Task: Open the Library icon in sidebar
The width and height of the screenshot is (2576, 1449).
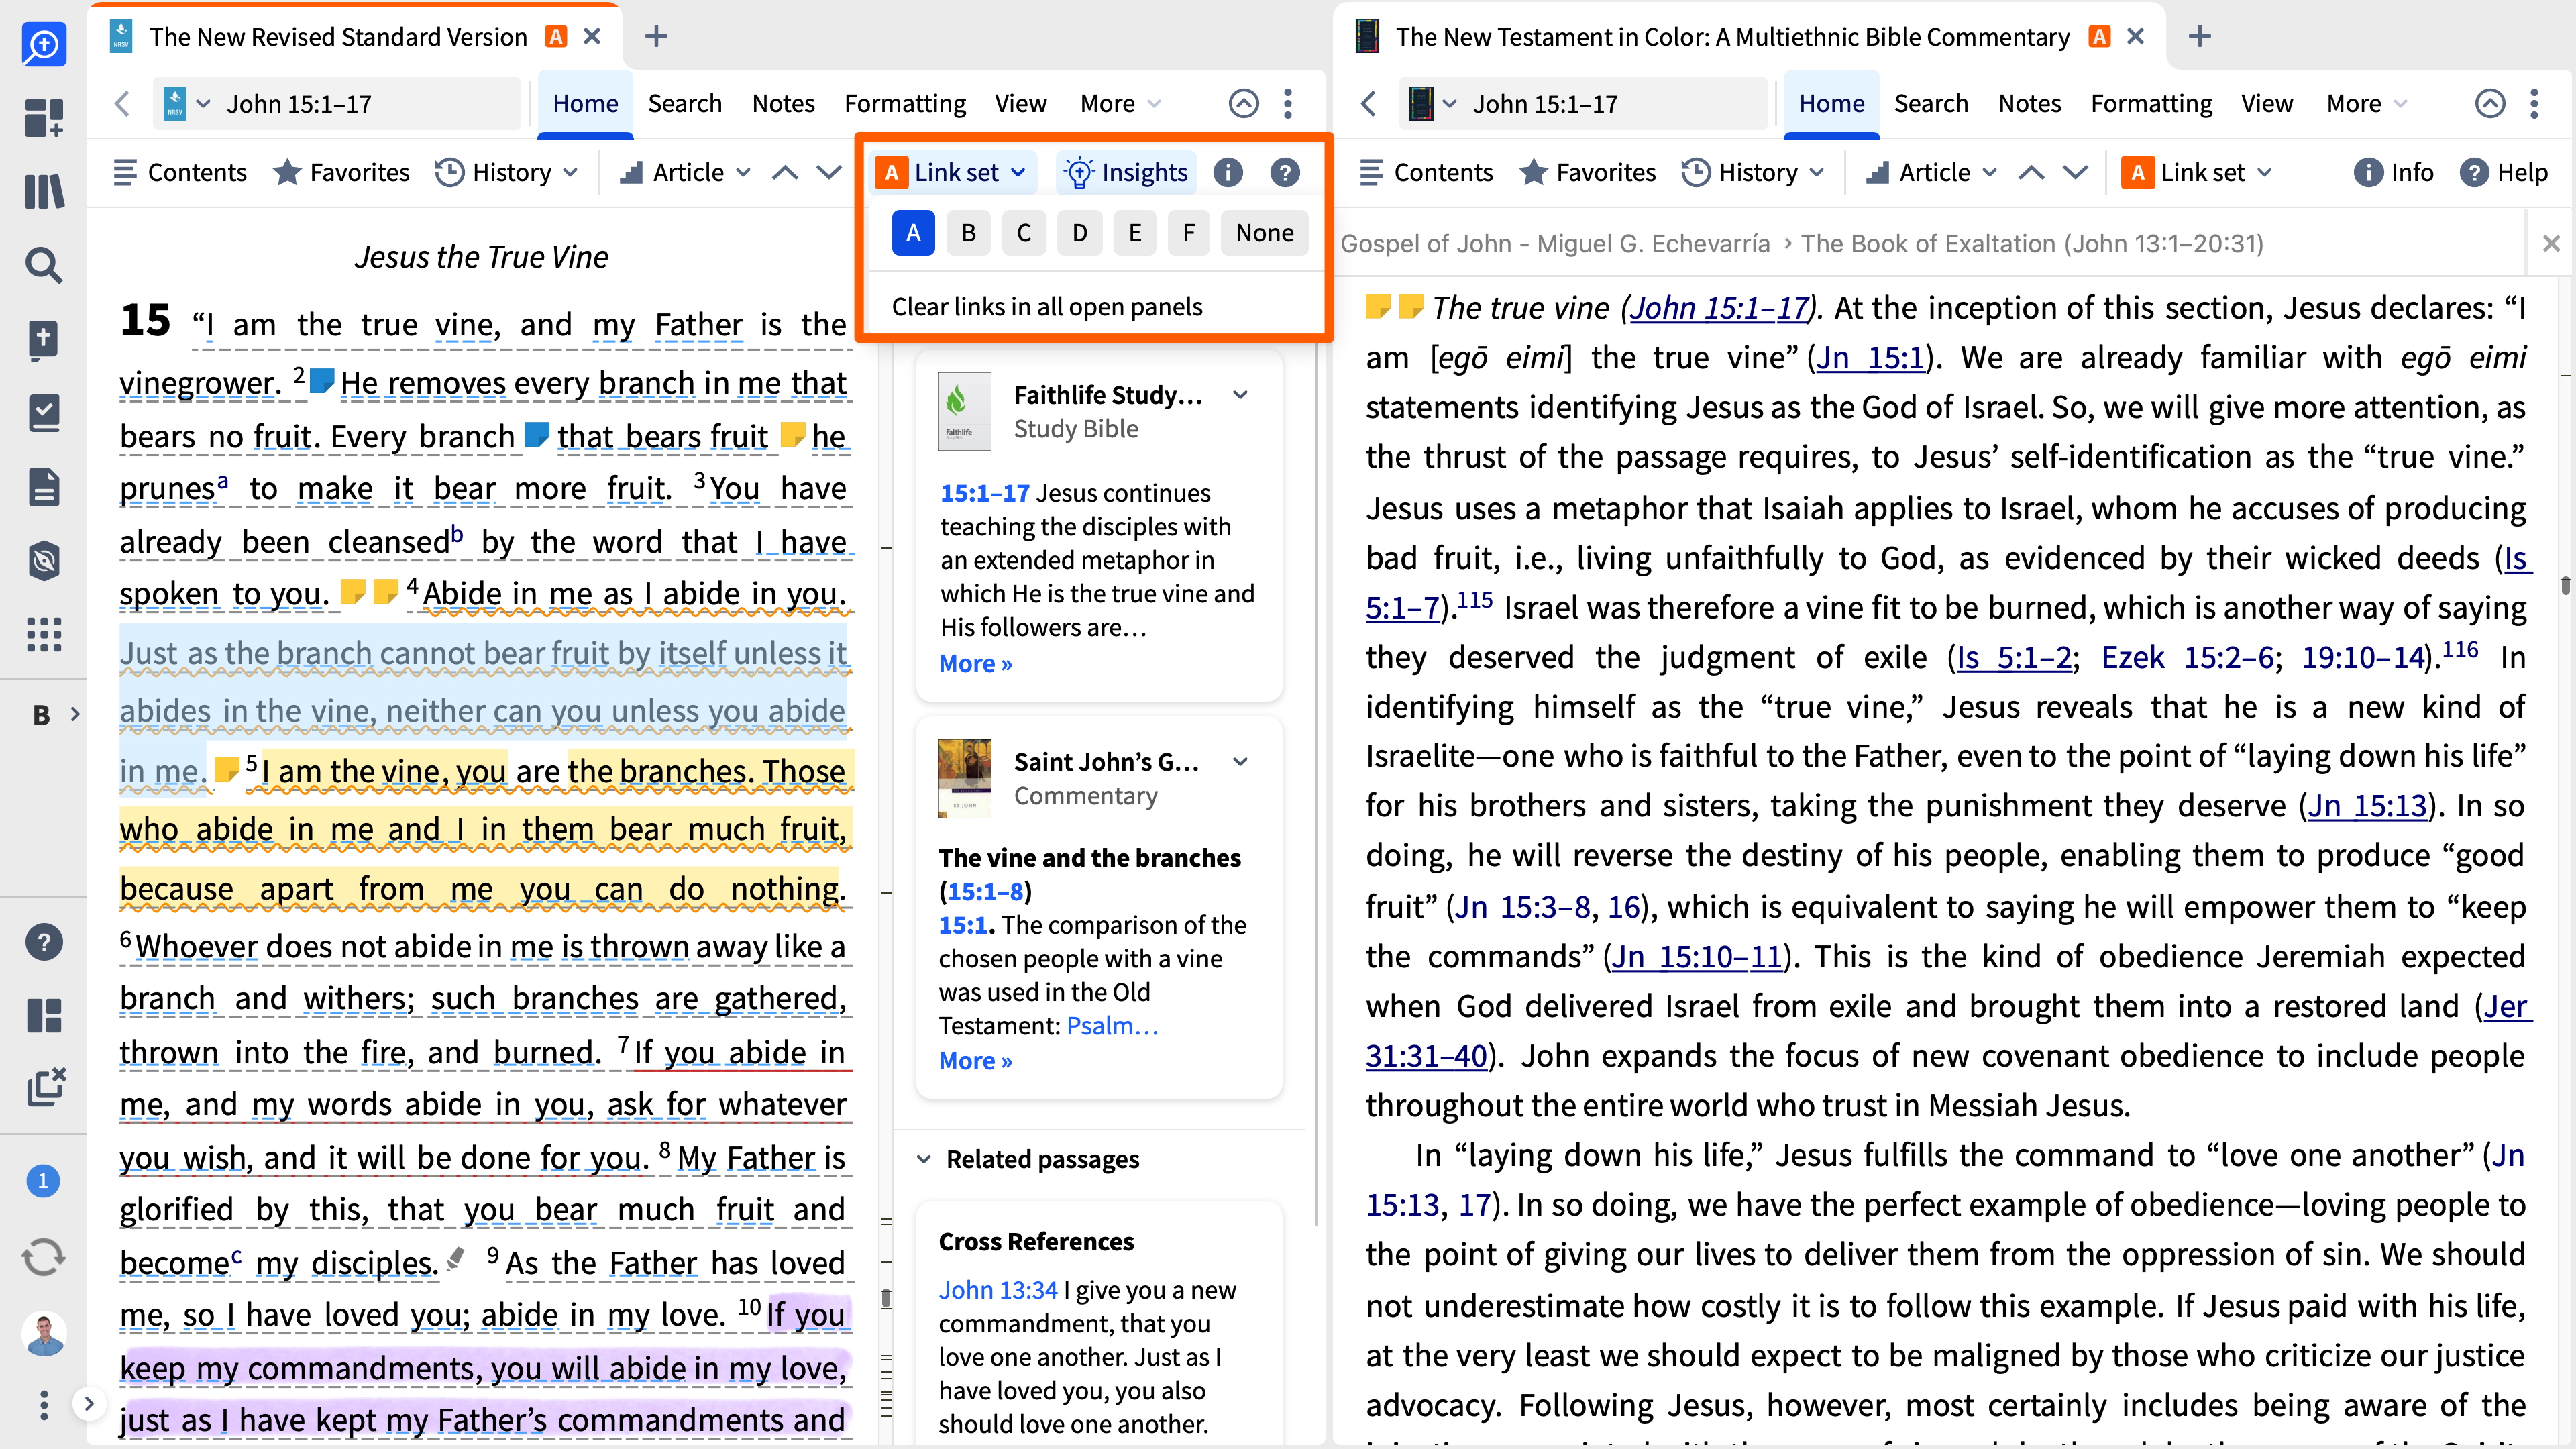Action: (44, 191)
